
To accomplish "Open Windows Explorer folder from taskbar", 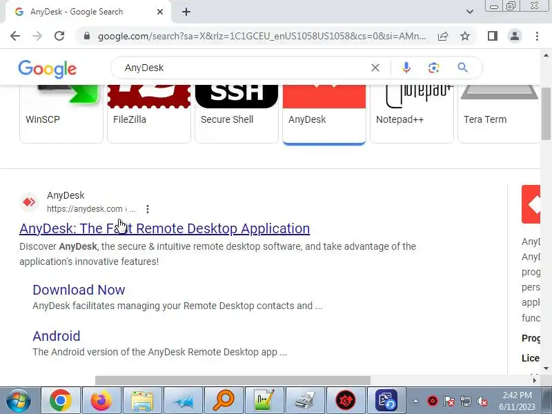I will coord(142,400).
